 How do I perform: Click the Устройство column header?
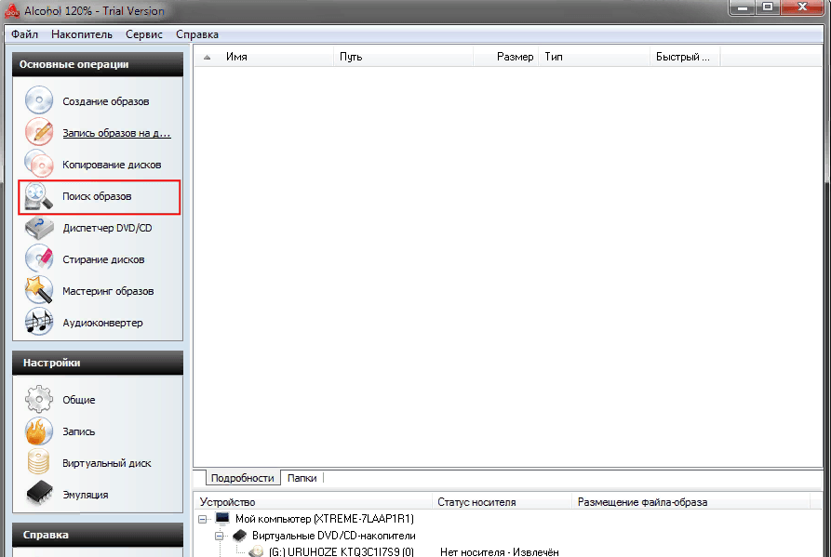click(314, 502)
